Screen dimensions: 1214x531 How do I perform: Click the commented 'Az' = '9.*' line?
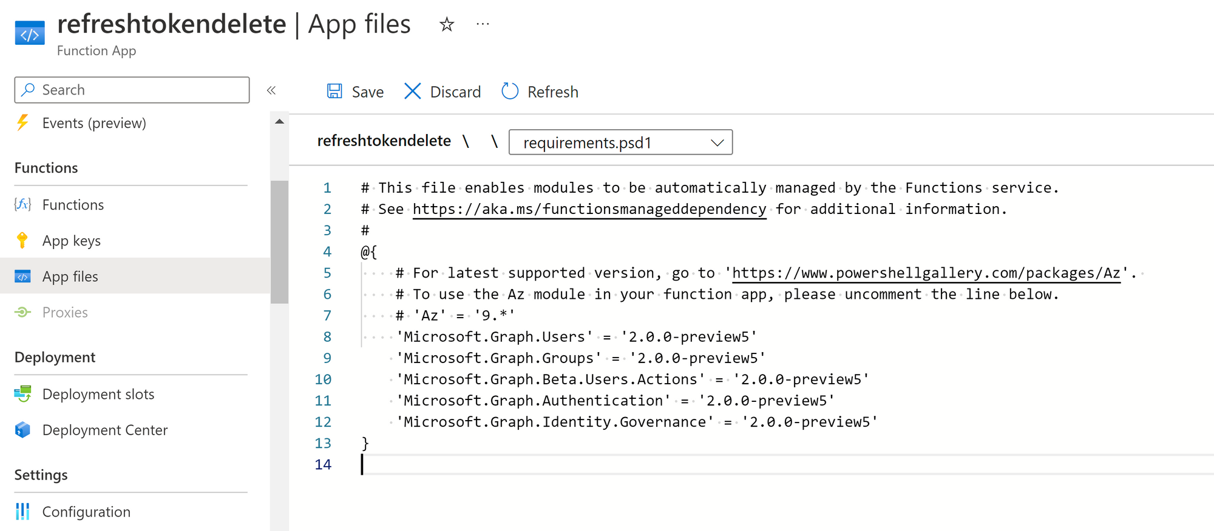[455, 315]
